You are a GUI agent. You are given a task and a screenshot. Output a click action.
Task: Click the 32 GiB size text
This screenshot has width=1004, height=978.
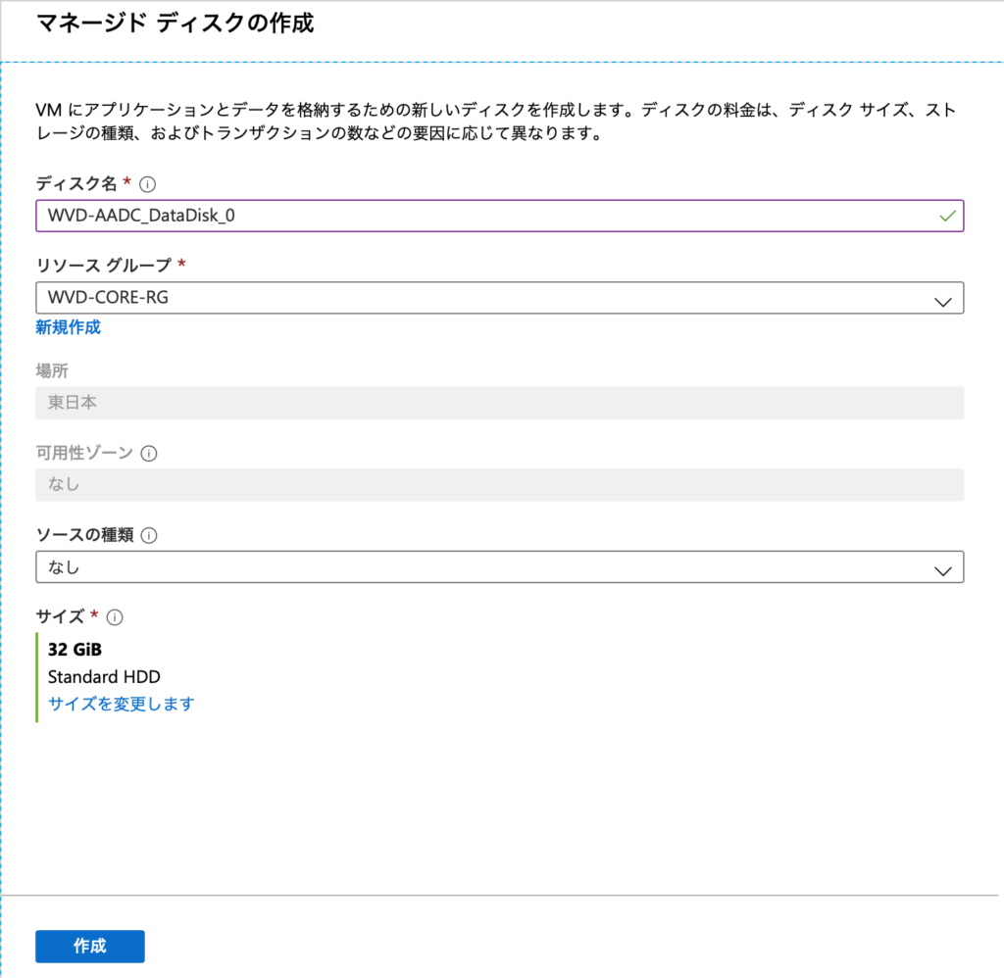pos(75,649)
